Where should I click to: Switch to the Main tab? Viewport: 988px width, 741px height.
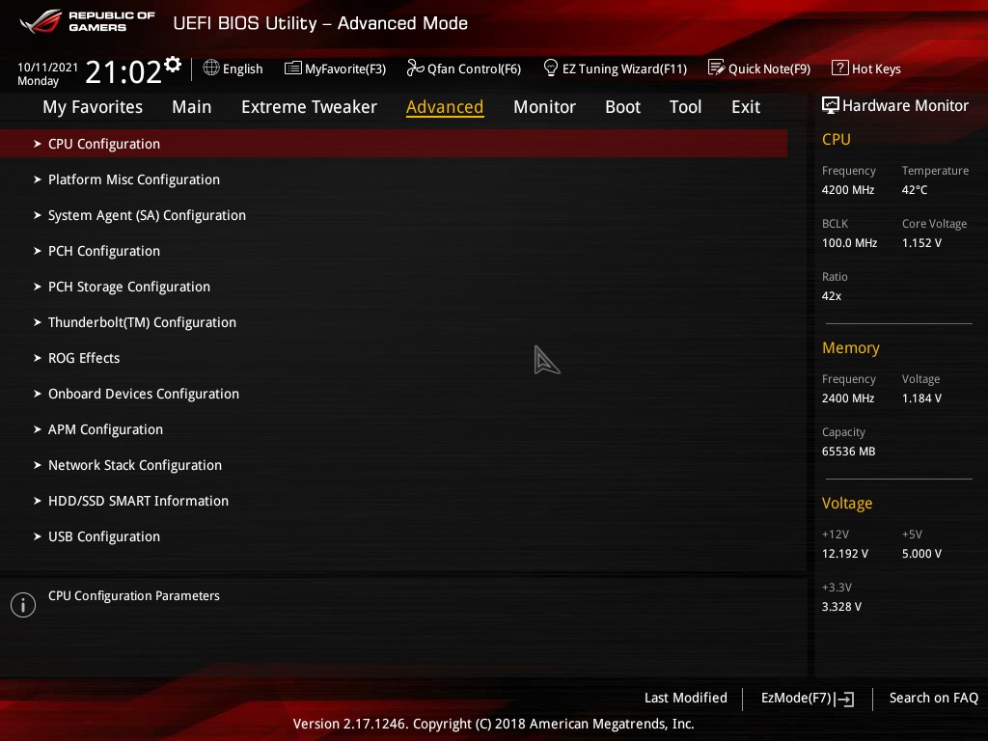[x=192, y=107]
